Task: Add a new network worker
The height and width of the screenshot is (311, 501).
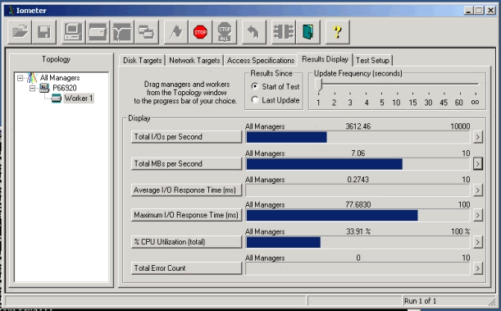Action: click(x=122, y=32)
